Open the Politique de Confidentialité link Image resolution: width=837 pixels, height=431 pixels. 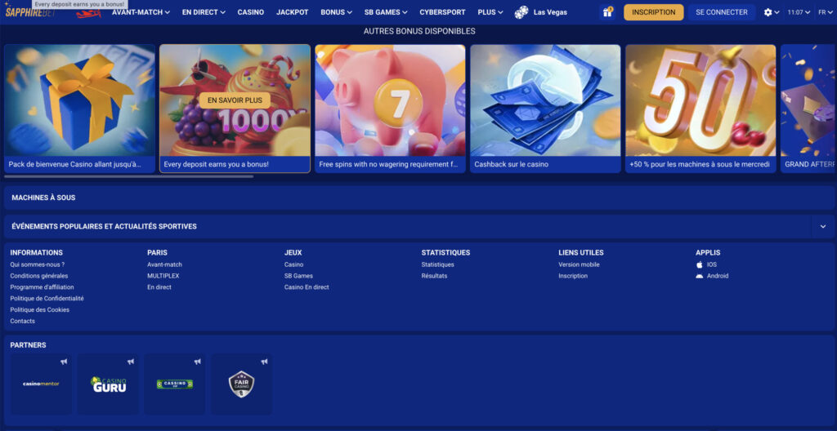tap(47, 299)
